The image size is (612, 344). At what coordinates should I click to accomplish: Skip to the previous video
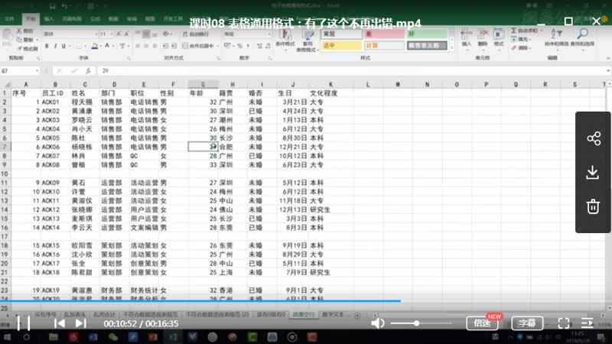click(59, 323)
